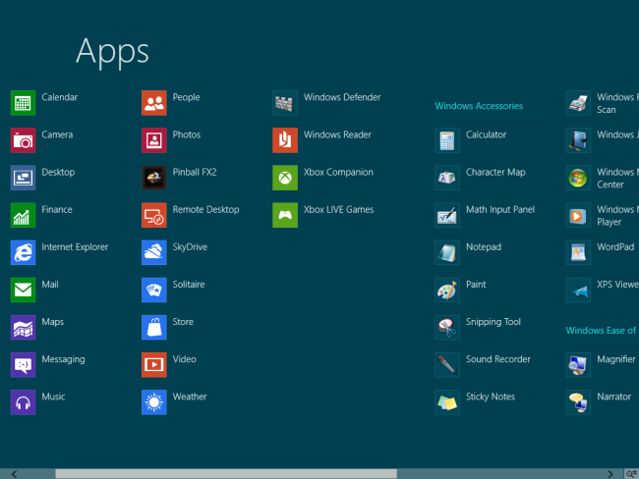Launch the Camera app tile
The image size is (639, 479).
coord(23,140)
